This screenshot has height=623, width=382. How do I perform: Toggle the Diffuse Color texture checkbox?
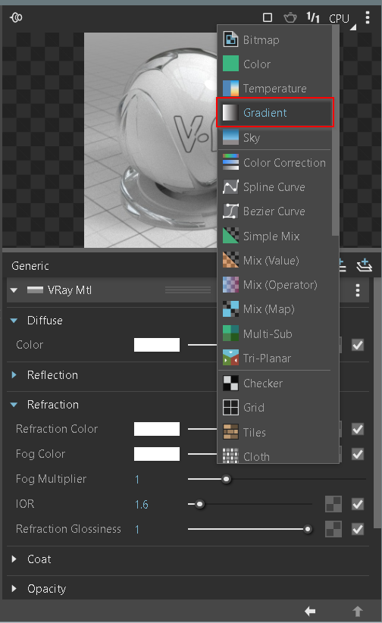coord(358,345)
